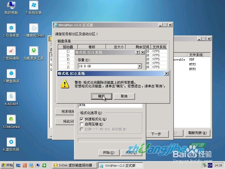Image resolution: width=225 pixels, height=169 pixels.
Task: Click the 驱动器 column header
Action: point(68,47)
